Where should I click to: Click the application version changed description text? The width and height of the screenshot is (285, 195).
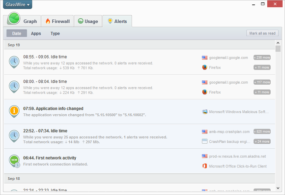click(85, 115)
